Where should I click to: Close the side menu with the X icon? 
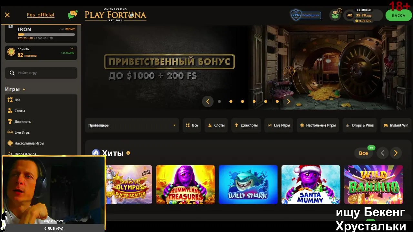coord(7,15)
